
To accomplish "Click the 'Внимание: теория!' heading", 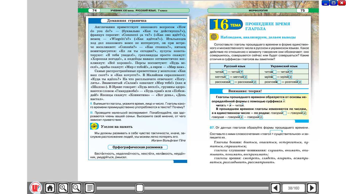I will coord(245,91).
